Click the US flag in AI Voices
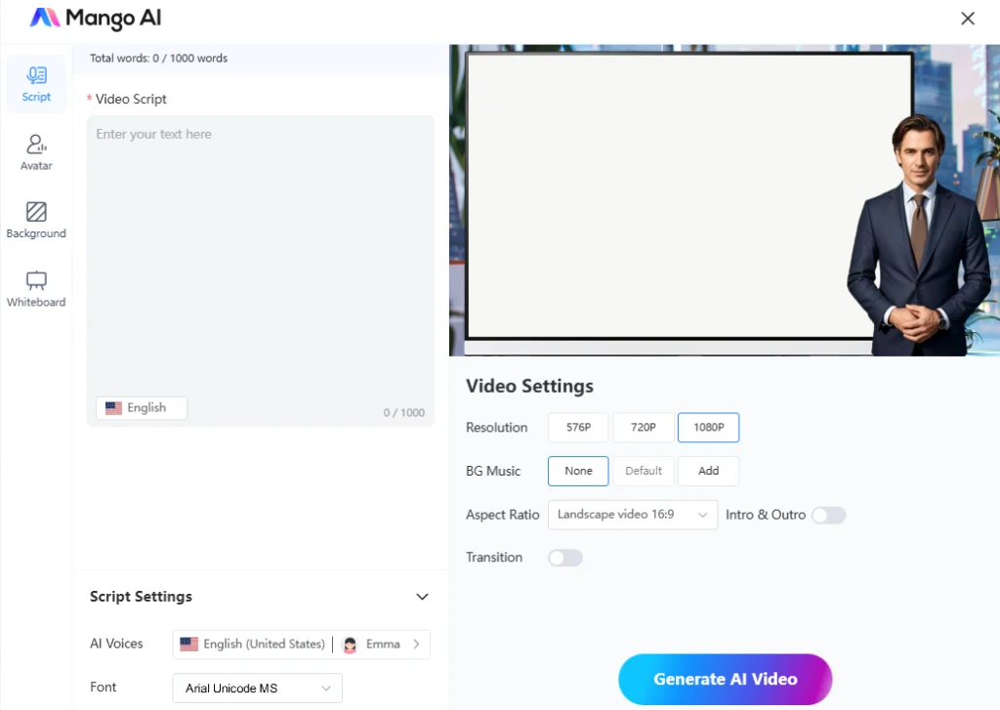 [x=189, y=645]
